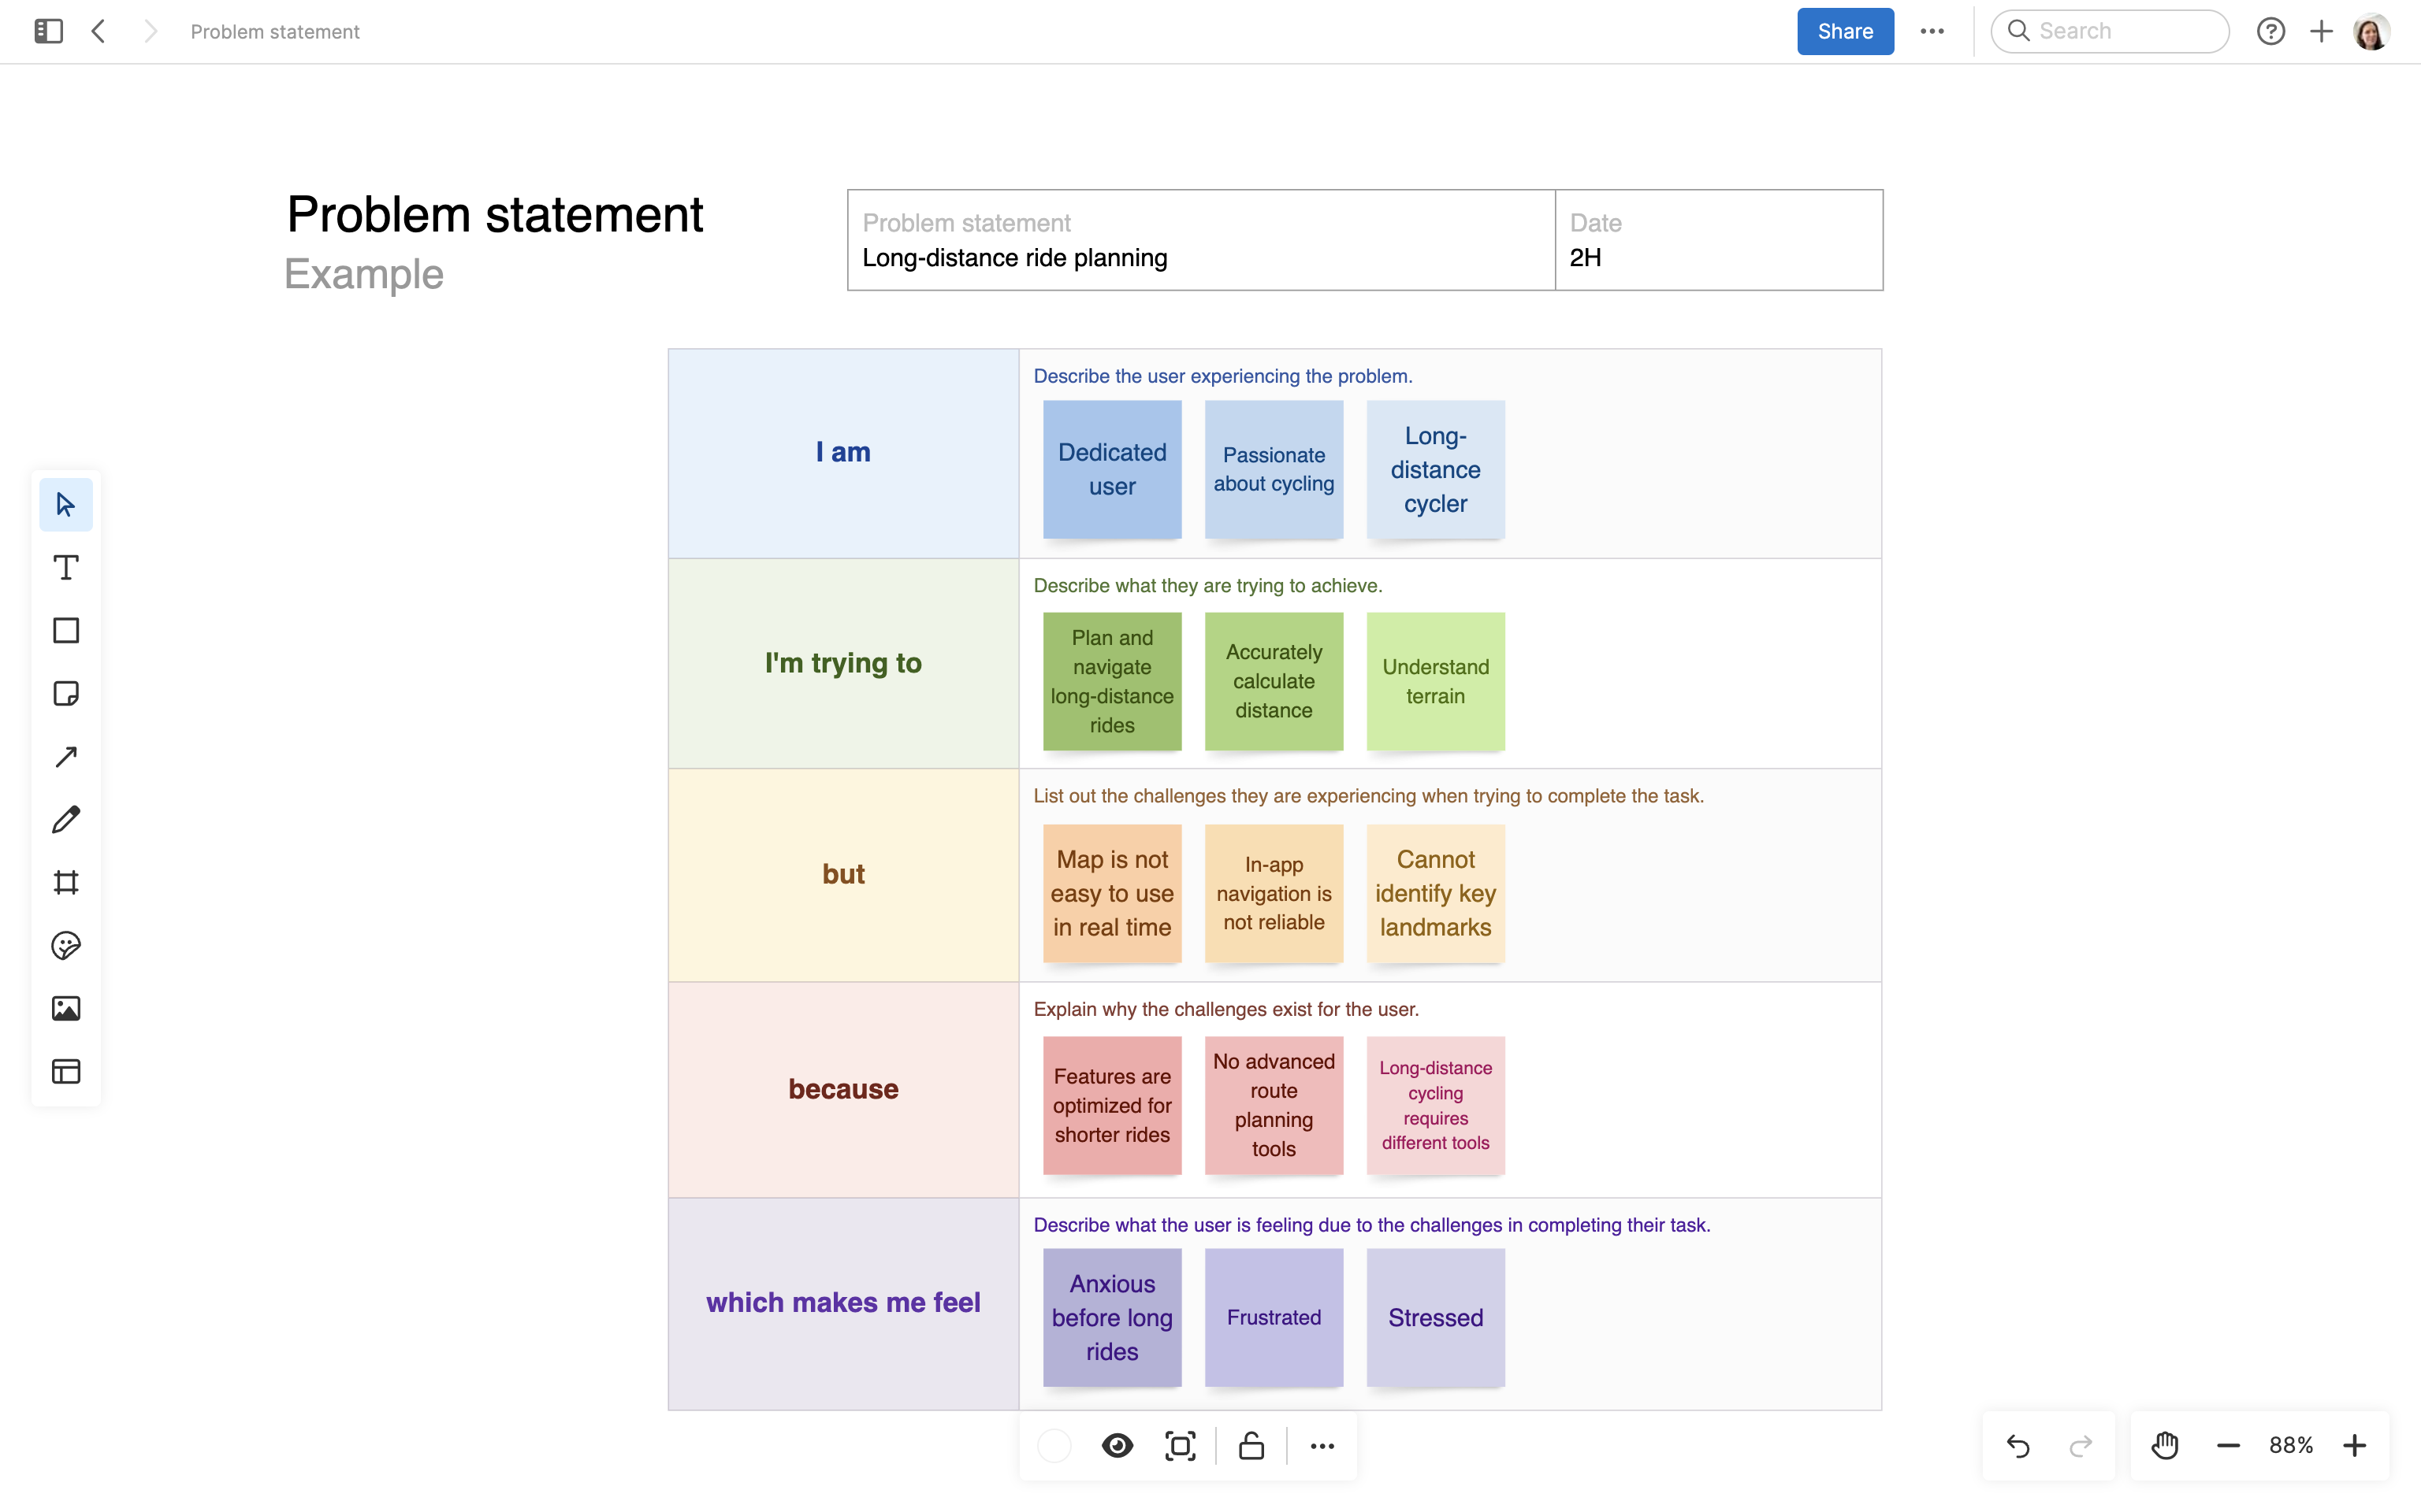Click the white color swatch circle

pyautogui.click(x=1054, y=1446)
